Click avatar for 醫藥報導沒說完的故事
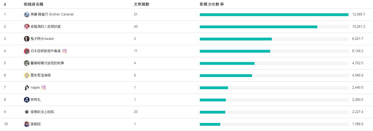373x131 pixels. [27, 63]
